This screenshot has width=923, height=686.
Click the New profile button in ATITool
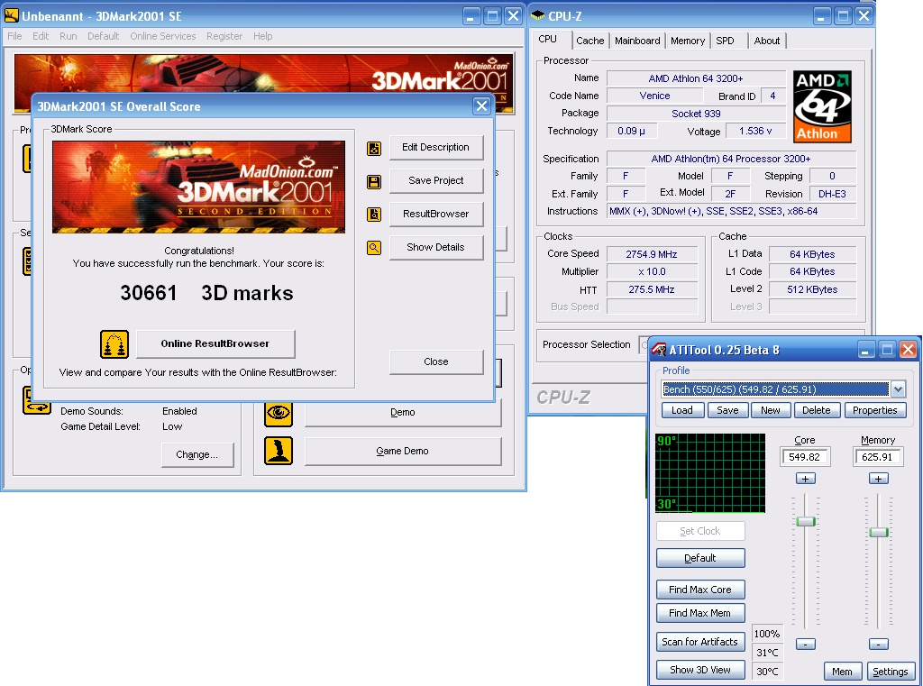point(771,410)
